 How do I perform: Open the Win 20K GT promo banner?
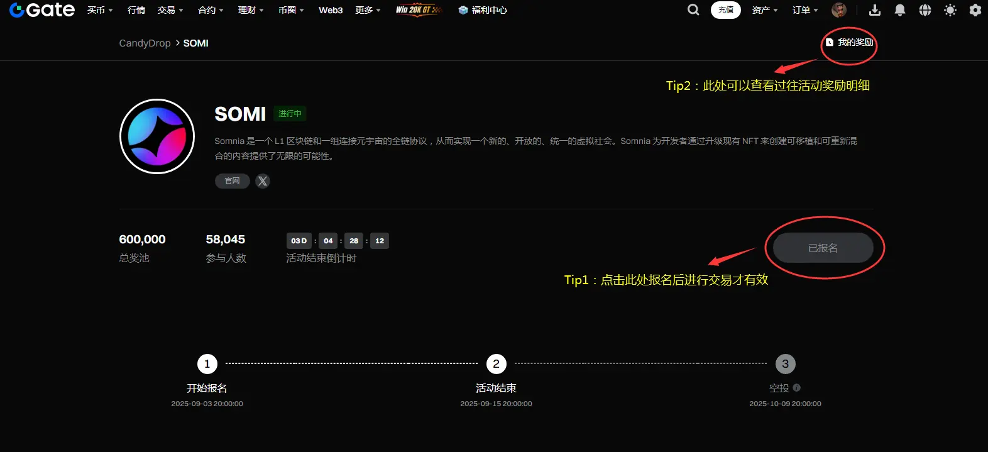pyautogui.click(x=419, y=9)
